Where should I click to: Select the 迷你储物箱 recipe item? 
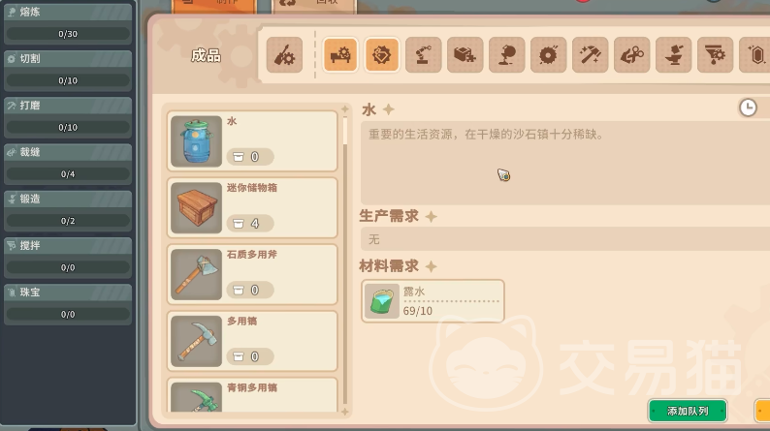tap(252, 208)
